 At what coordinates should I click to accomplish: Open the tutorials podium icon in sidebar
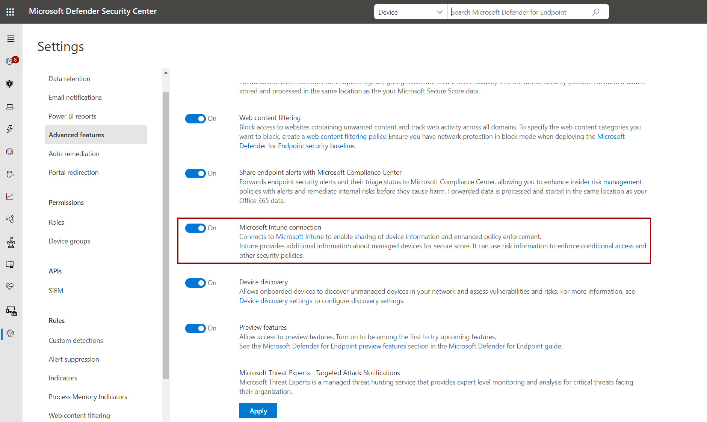click(x=11, y=242)
